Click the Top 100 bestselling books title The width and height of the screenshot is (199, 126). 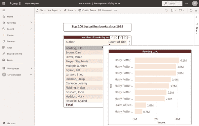tap(97, 26)
